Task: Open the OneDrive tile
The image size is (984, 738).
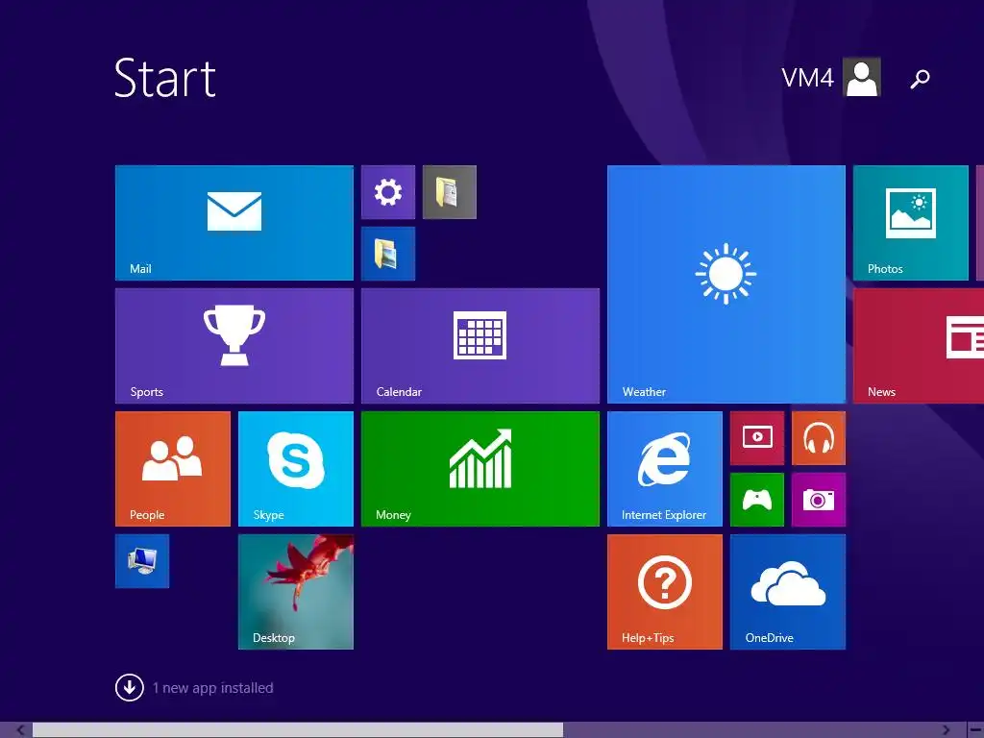Action: 788,592
